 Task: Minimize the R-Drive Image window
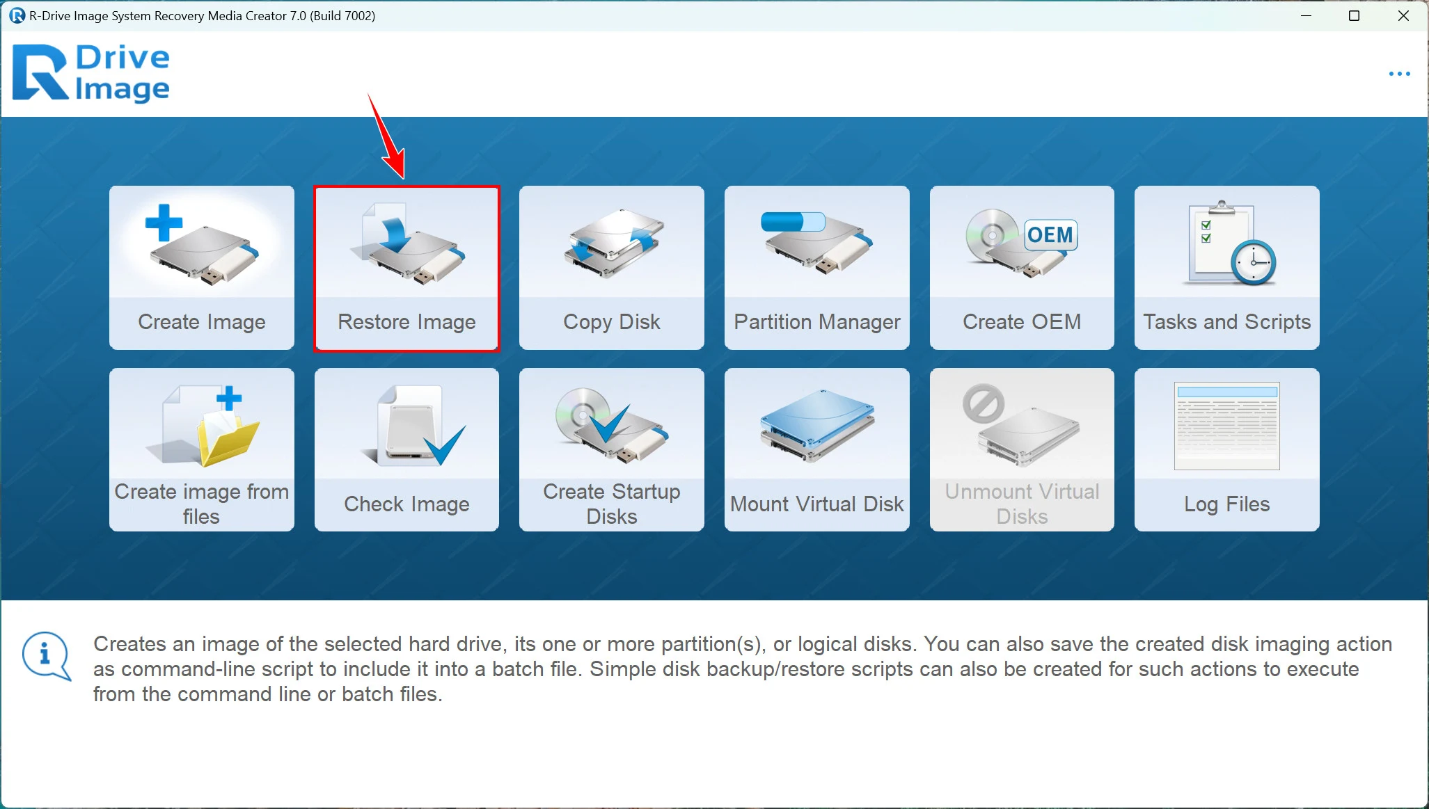[x=1306, y=15]
